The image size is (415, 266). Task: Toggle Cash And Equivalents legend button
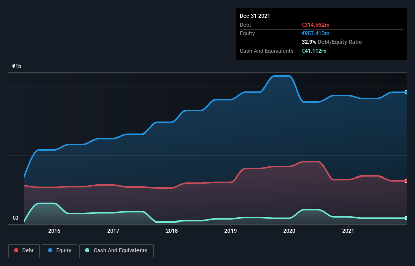(116, 251)
